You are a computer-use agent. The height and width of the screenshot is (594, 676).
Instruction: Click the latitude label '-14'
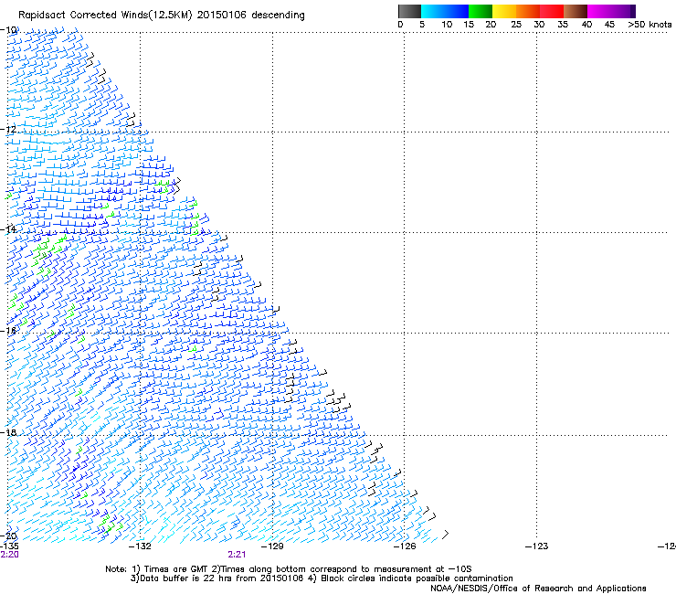click(8, 229)
